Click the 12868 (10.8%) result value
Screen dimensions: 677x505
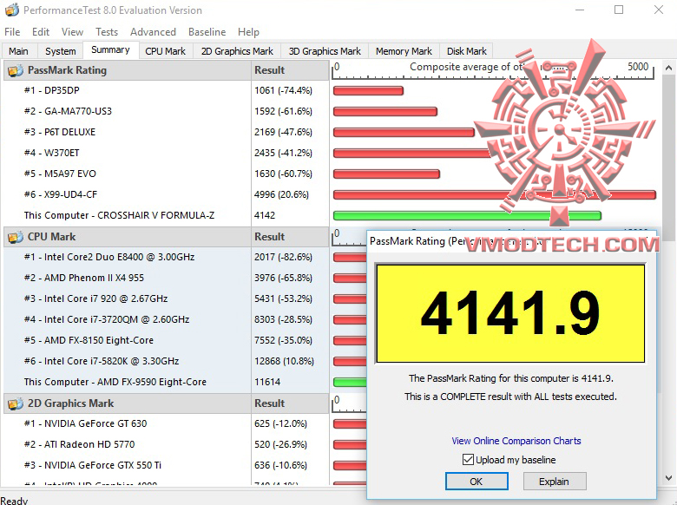[x=284, y=361]
